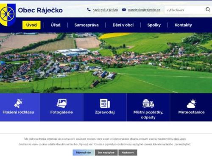Click the email envelope icon

coord(124,10)
